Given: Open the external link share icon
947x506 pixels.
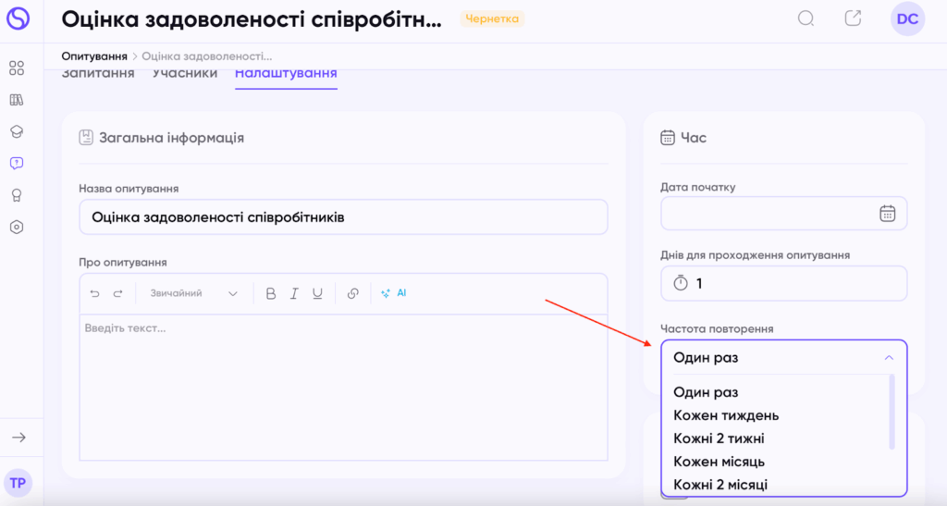Looking at the screenshot, I should click(x=853, y=19).
